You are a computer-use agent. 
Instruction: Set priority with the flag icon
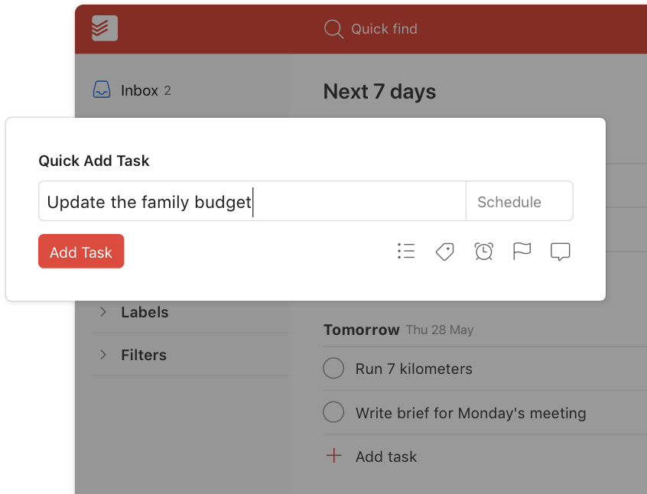(x=522, y=251)
